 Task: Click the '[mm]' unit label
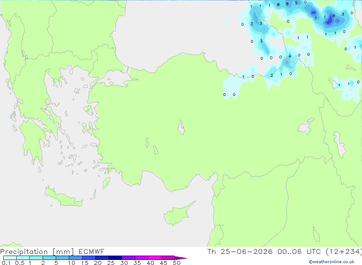[x=63, y=251]
